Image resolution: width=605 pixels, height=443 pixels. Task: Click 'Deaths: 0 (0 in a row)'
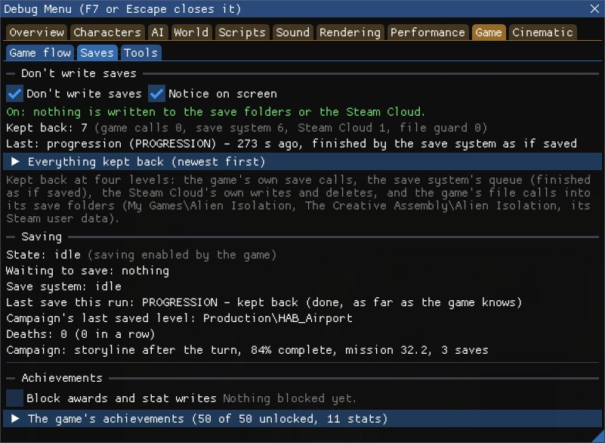pyautogui.click(x=81, y=334)
